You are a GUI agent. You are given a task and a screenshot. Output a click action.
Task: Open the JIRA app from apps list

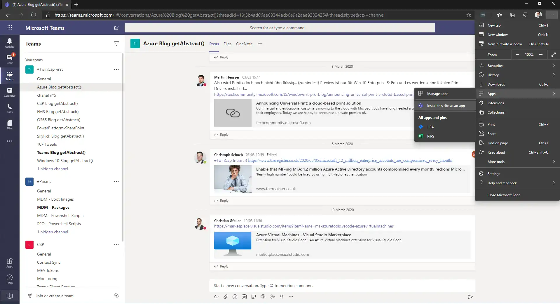445,127
